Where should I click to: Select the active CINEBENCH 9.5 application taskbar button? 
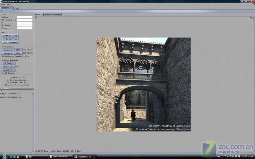click(x=85, y=156)
